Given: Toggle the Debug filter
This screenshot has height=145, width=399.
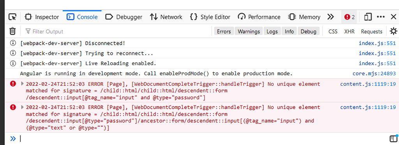Looking at the screenshot, I should click(x=309, y=31).
